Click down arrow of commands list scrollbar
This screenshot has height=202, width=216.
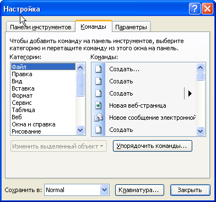[x=200, y=131]
